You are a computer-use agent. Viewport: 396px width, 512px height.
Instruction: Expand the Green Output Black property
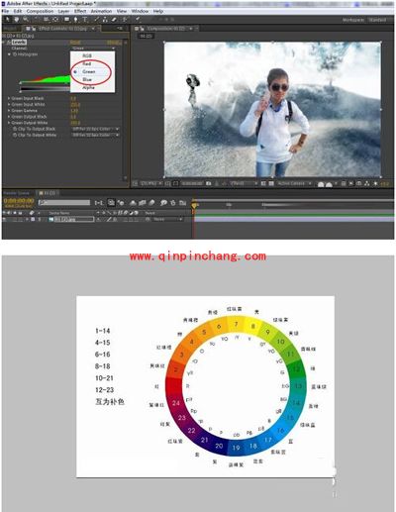pos(9,117)
